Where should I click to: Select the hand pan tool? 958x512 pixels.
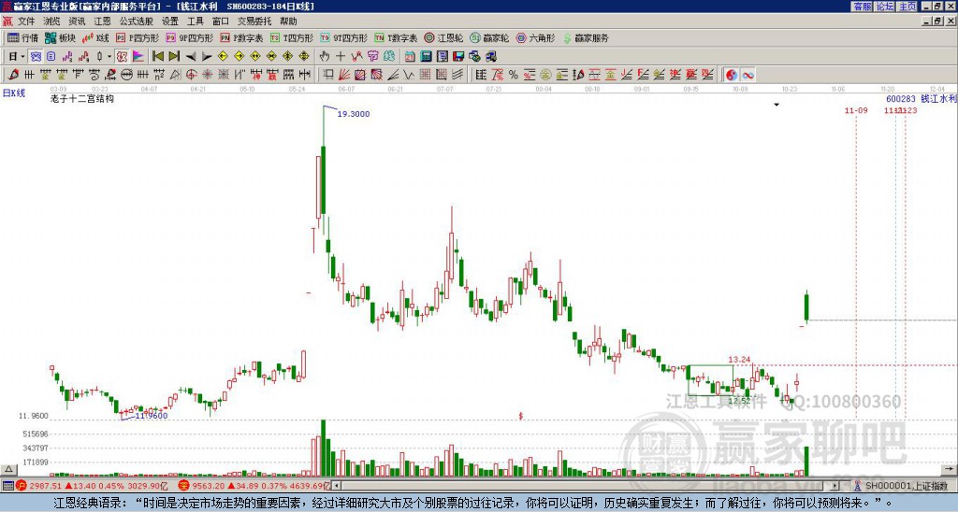pyautogui.click(x=324, y=56)
